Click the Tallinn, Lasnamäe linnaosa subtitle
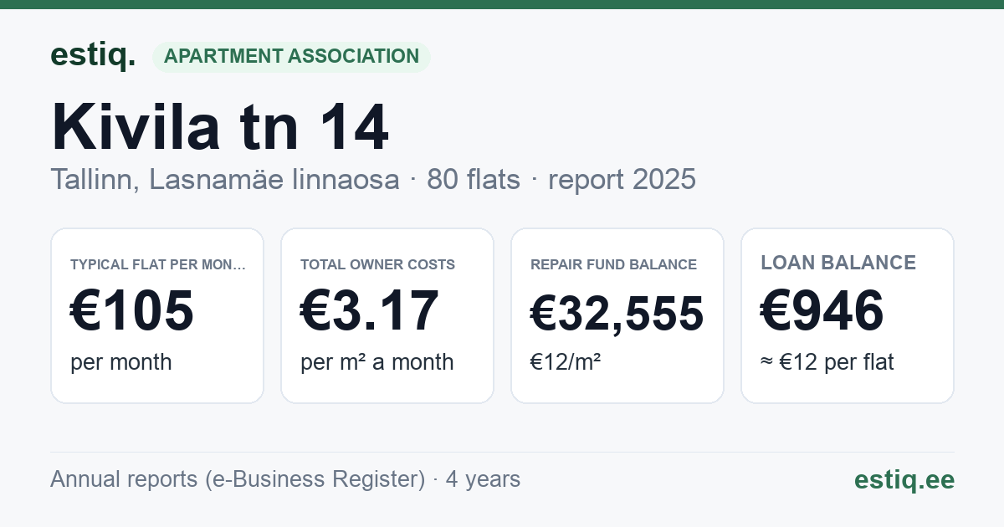This screenshot has width=1004, height=527. click(224, 179)
